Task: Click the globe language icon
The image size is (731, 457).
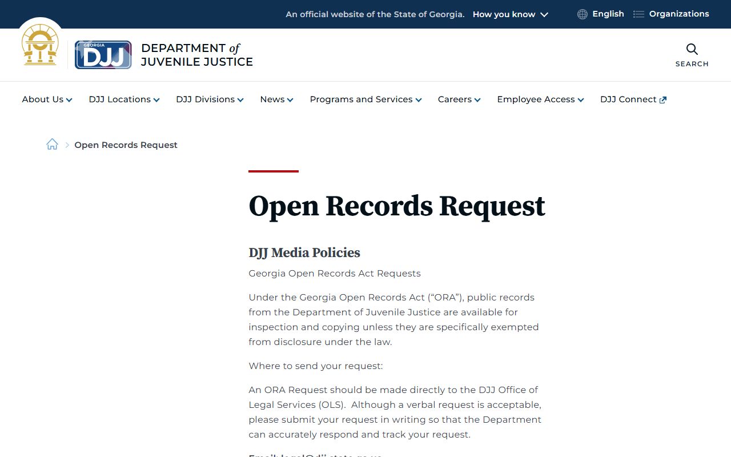Action: coord(583,14)
